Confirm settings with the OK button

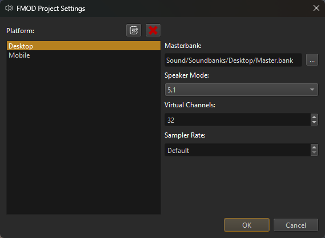coord(247,225)
